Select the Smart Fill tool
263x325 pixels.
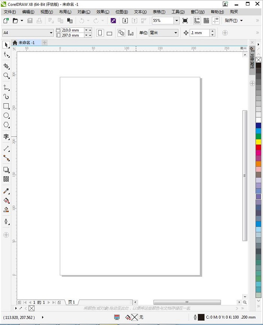click(6, 210)
